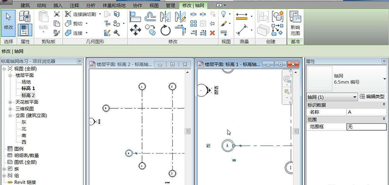
Task: Open 连接端切割 dropdown arrow
Action: [x=100, y=14]
